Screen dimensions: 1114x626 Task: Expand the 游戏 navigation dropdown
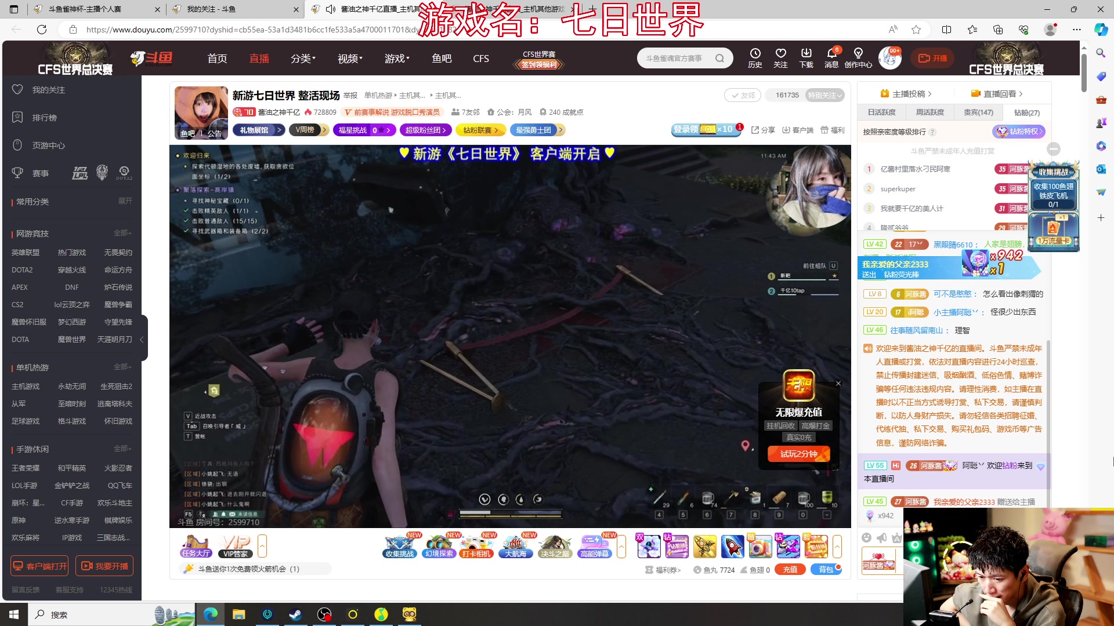tap(397, 59)
